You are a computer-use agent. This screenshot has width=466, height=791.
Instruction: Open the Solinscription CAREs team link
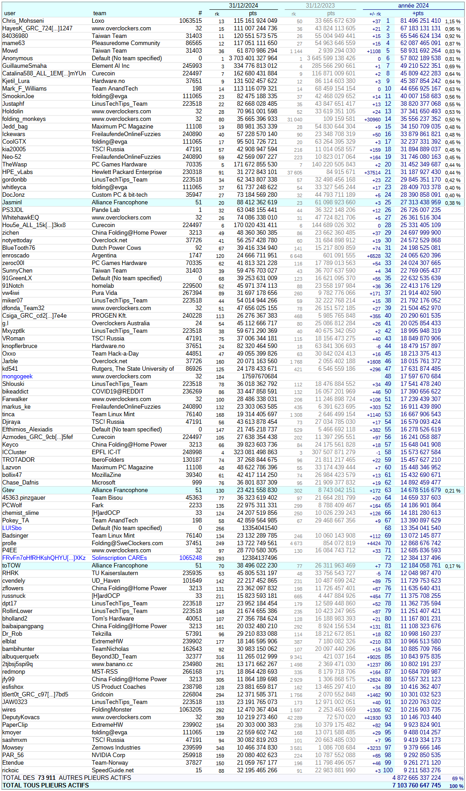(119, 558)
